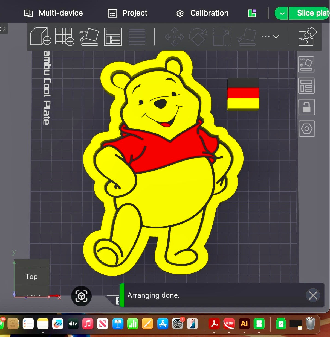Open Notes from the Dock
This screenshot has height=337, width=330.
point(43,324)
